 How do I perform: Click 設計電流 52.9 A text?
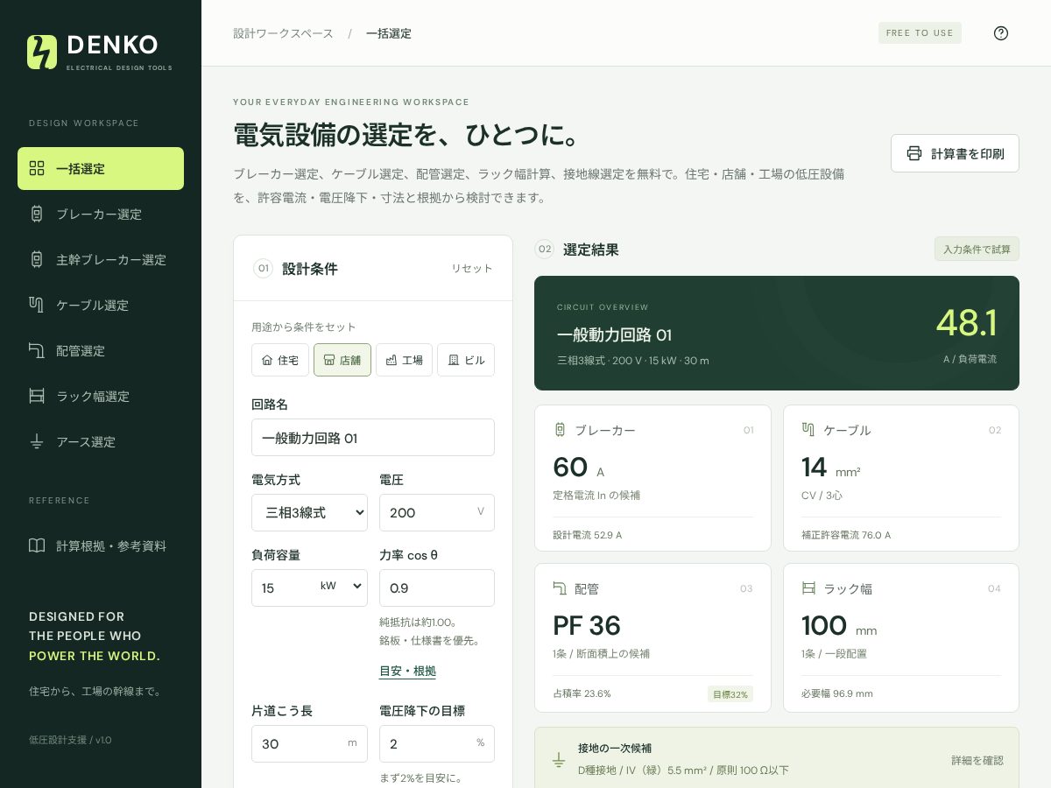coord(588,535)
